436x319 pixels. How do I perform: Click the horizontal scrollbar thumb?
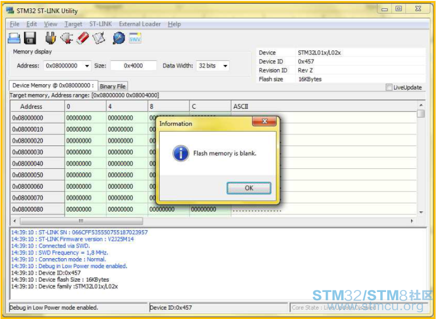coord(81,221)
